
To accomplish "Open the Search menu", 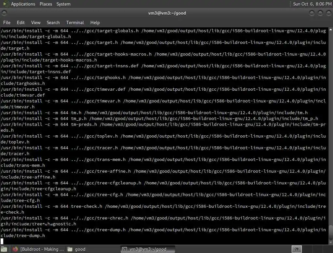I will pyautogui.click(x=53, y=22).
